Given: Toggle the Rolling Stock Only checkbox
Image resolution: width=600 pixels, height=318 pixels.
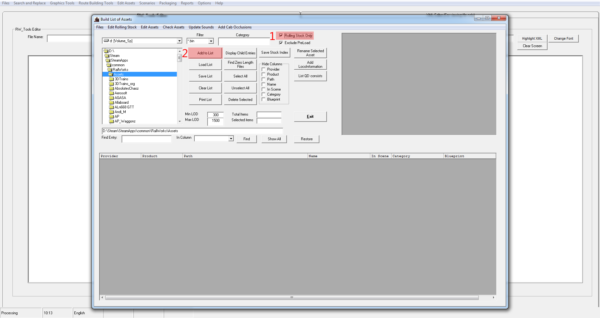Looking at the screenshot, I should coord(281,36).
